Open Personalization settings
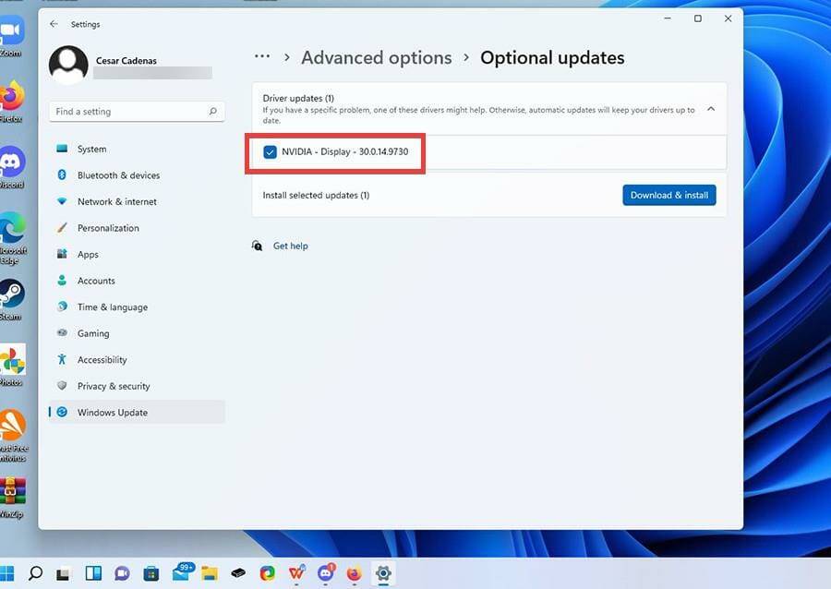The image size is (831, 589). [x=137, y=228]
